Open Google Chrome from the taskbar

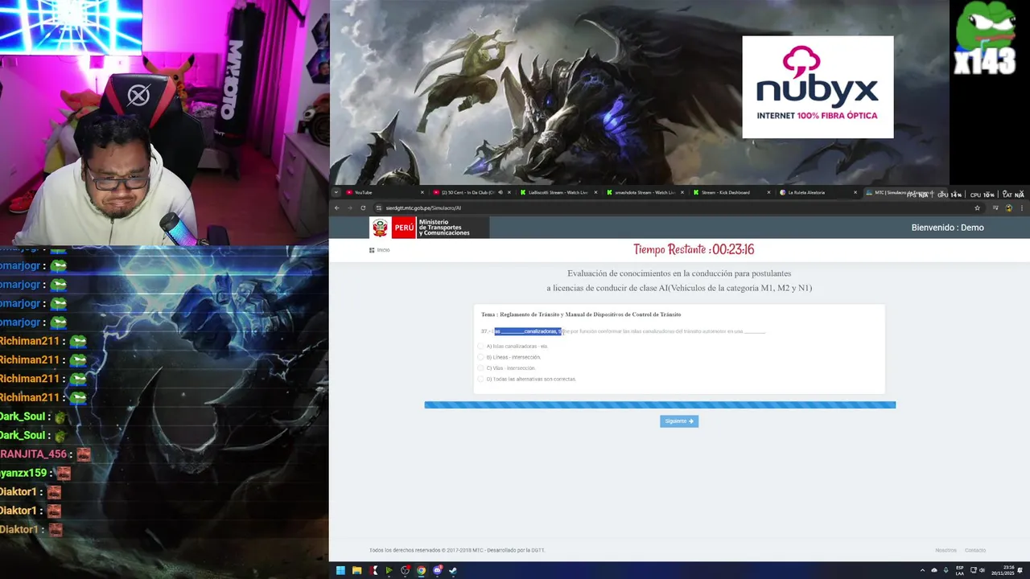tap(421, 570)
